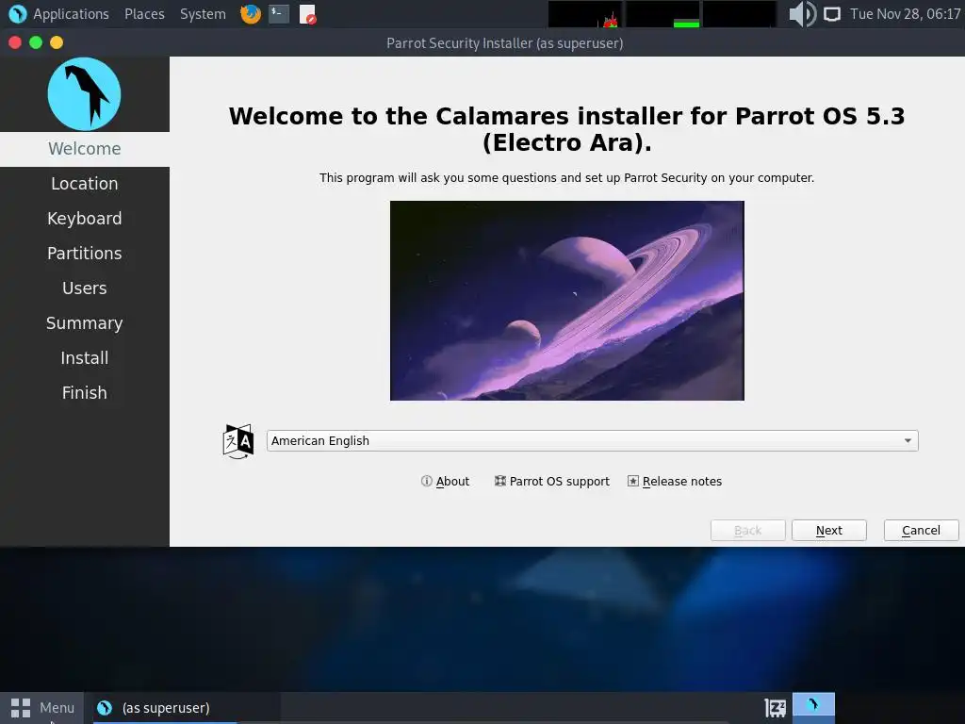The height and width of the screenshot is (724, 965).
Task: Open the Applications menu
Action: click(x=71, y=13)
